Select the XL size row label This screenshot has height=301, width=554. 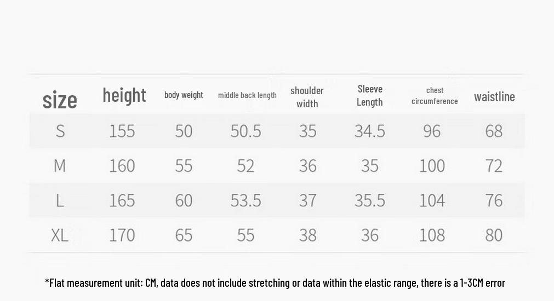pyautogui.click(x=59, y=235)
